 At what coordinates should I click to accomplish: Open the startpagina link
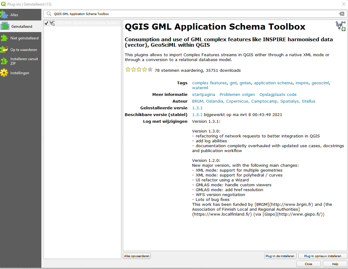pyautogui.click(x=203, y=94)
